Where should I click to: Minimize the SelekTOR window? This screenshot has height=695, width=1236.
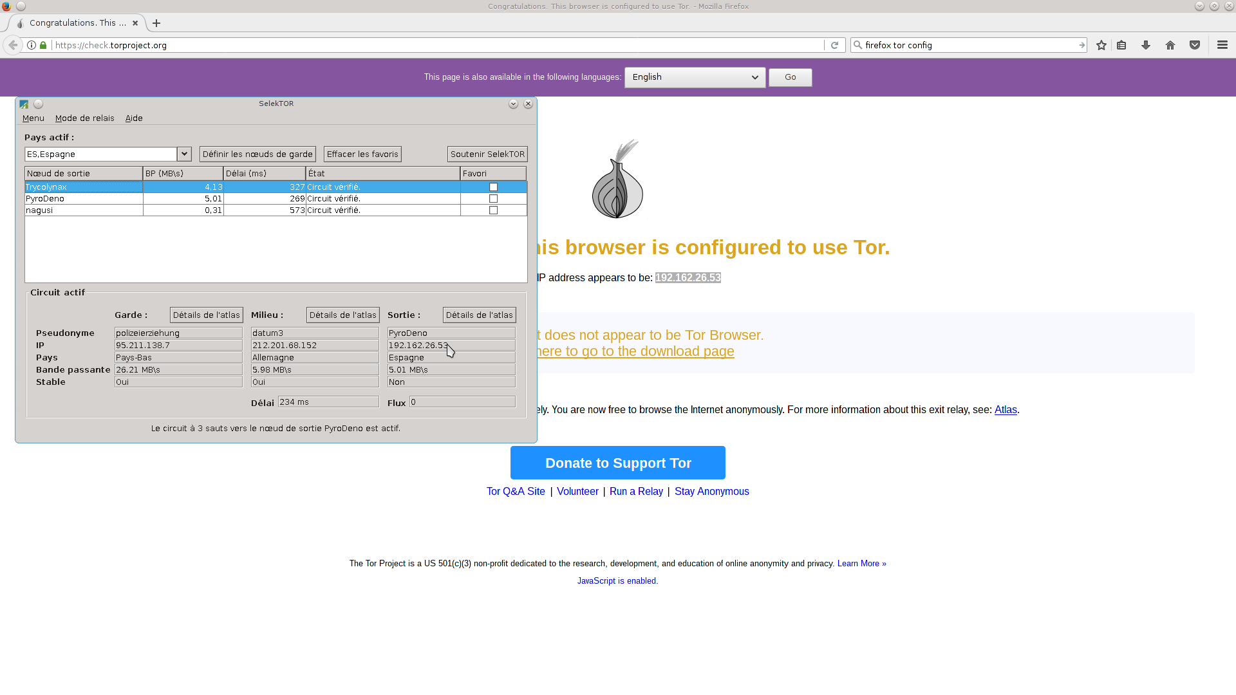pyautogui.click(x=513, y=104)
